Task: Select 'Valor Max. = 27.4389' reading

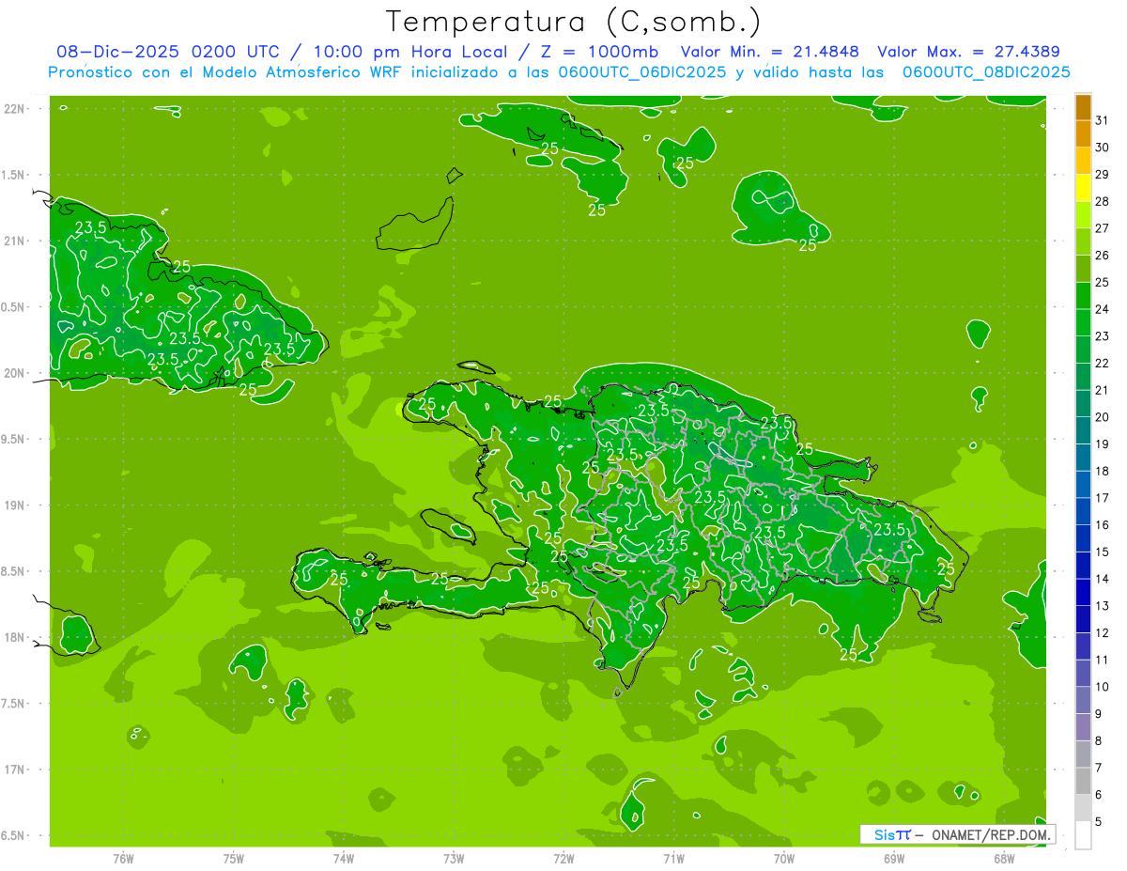Action: click(968, 52)
